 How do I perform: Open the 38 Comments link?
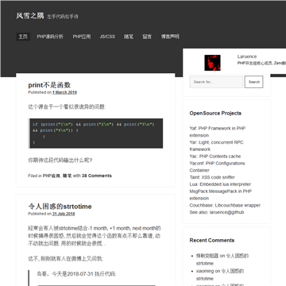click(x=97, y=176)
